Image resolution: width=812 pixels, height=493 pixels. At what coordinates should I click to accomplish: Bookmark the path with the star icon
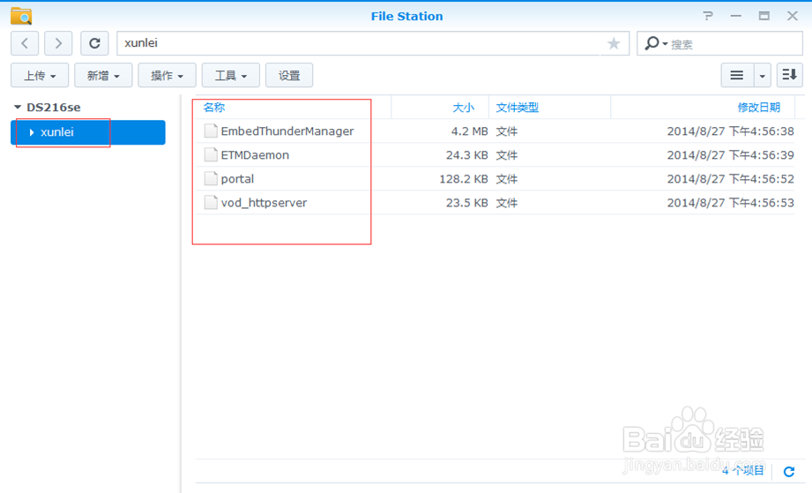(614, 43)
